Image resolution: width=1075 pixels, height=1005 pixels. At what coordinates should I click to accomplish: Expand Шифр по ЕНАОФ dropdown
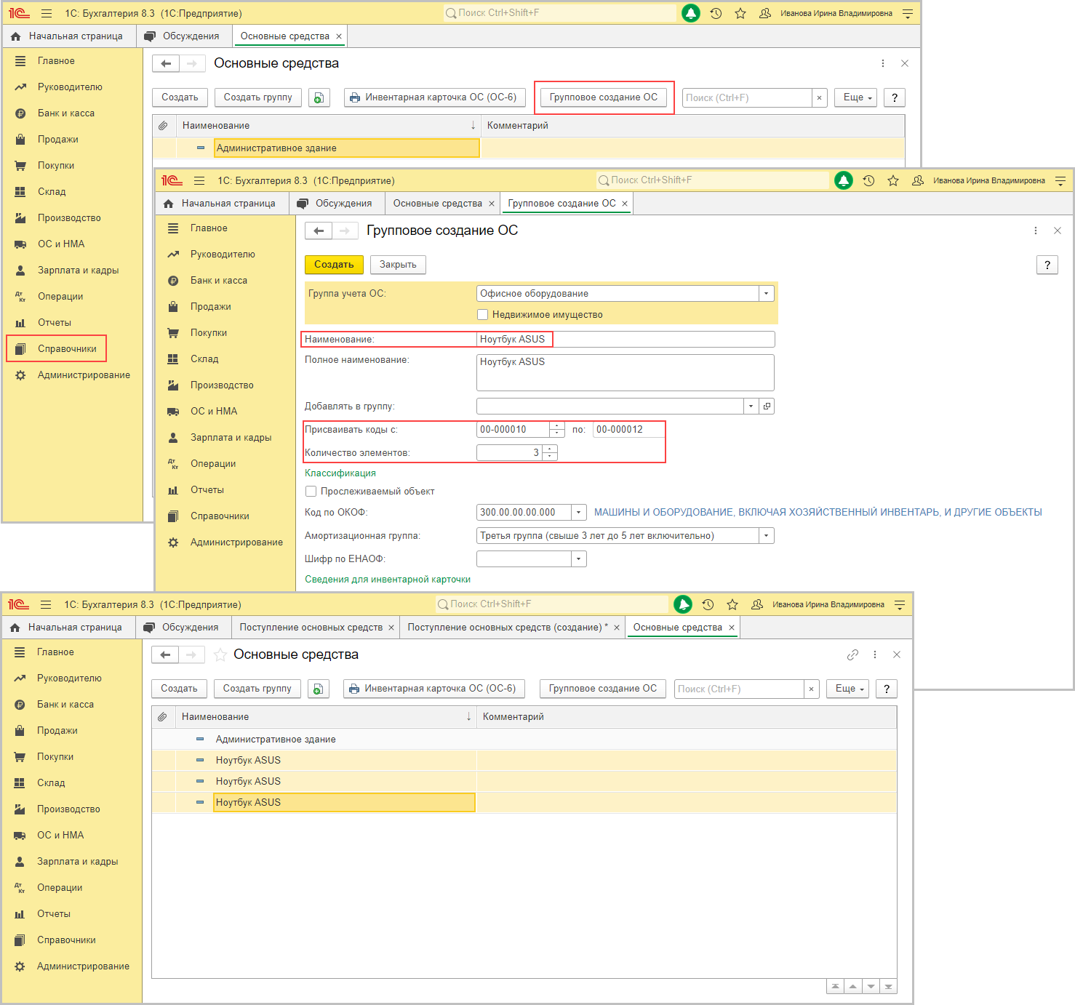(579, 558)
